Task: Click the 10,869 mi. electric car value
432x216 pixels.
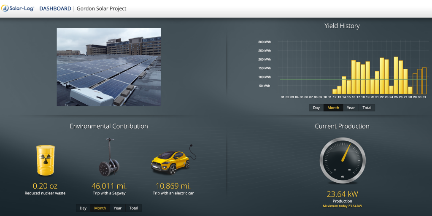Action: (173, 186)
